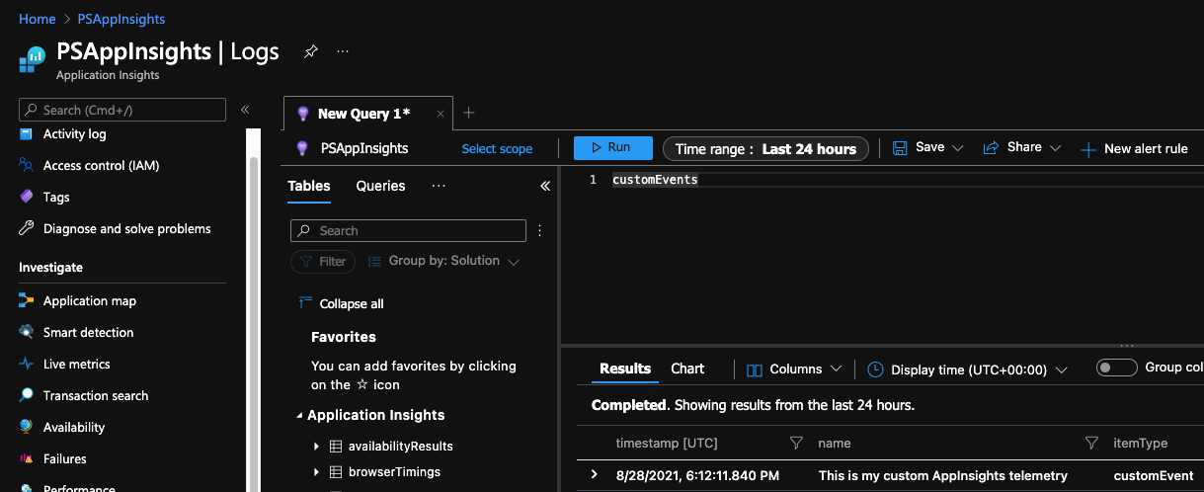1204x492 pixels.
Task: Expand the browserTimings table
Action: tap(316, 472)
